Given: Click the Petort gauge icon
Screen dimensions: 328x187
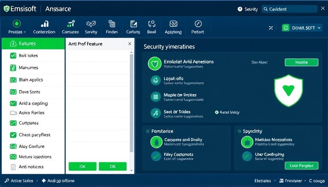Looking at the screenshot, I should 198,24.
